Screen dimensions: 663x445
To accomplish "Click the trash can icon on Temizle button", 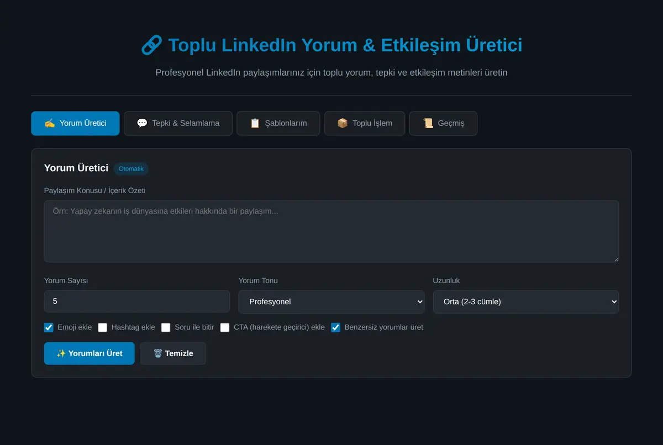I will 157,353.
